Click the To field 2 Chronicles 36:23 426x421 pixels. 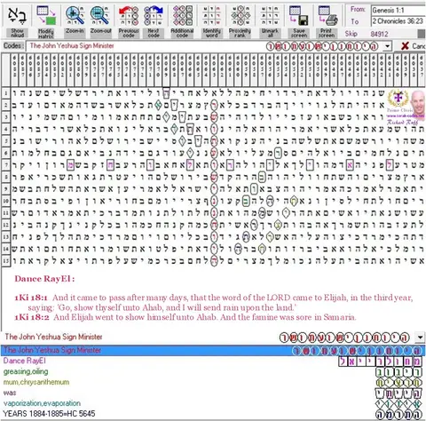[x=398, y=21]
